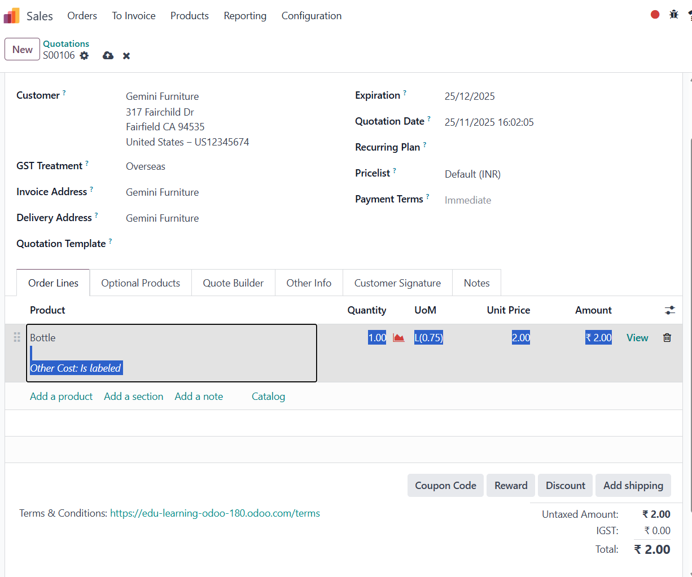Open the Pricelist field showing Default (INR)

472,174
